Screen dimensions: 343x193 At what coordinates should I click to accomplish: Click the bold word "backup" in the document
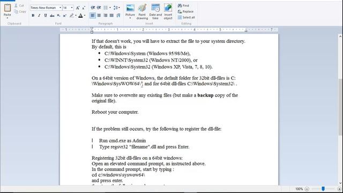pos(205,95)
